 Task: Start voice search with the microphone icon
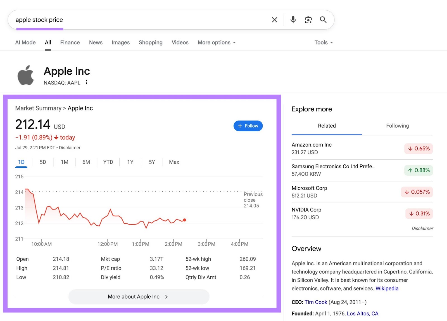pyautogui.click(x=293, y=20)
